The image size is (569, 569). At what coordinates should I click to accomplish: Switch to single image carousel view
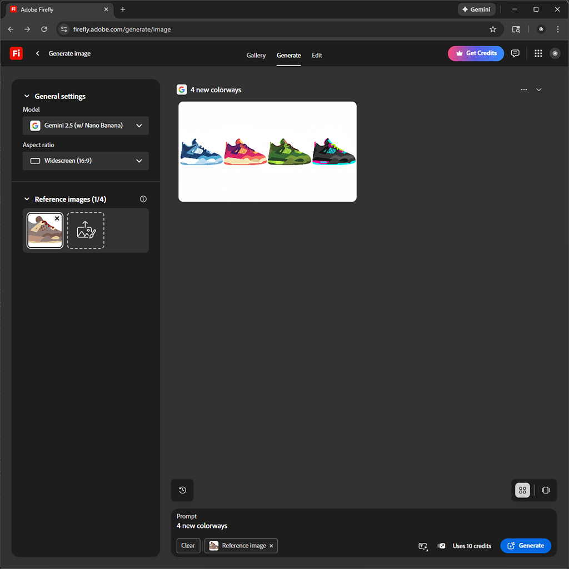point(546,490)
